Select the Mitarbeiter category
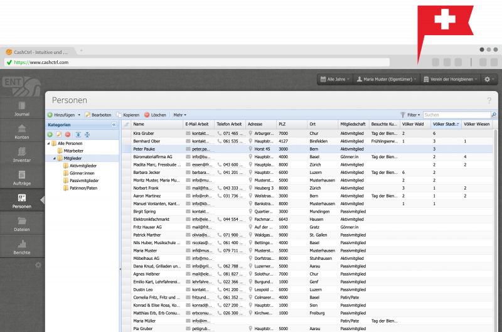Image resolution: width=502 pixels, height=332 pixels. (73, 151)
